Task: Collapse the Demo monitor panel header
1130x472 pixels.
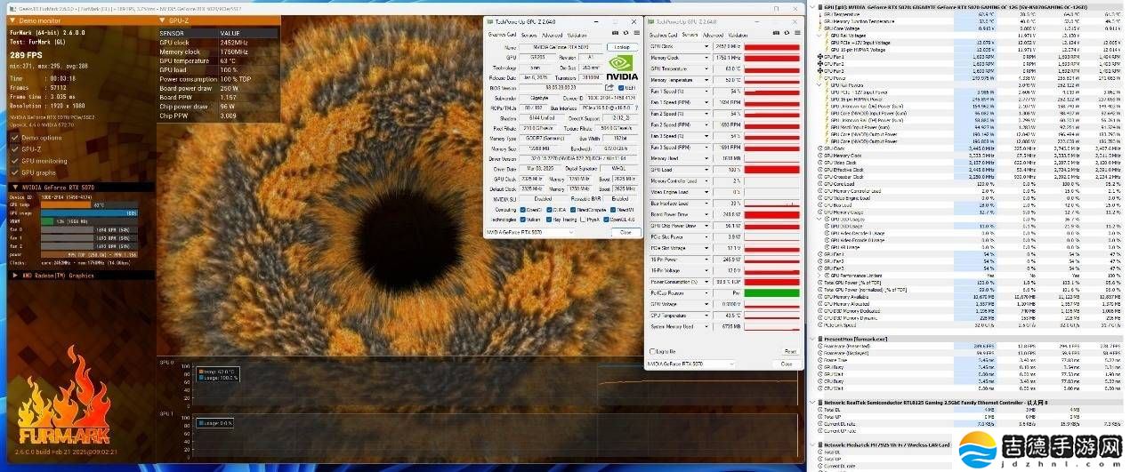Action: coord(11,19)
